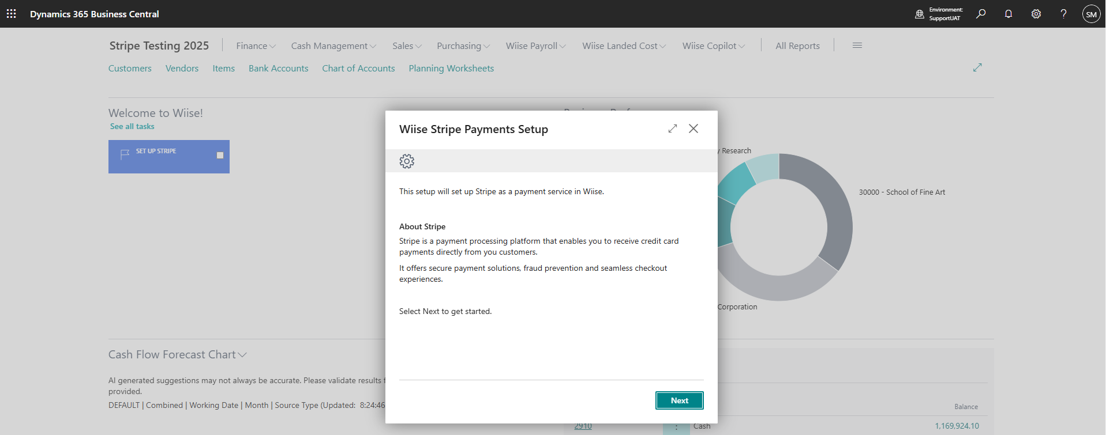Open the Chart of Accounts link
The height and width of the screenshot is (435, 1106).
[x=358, y=68]
